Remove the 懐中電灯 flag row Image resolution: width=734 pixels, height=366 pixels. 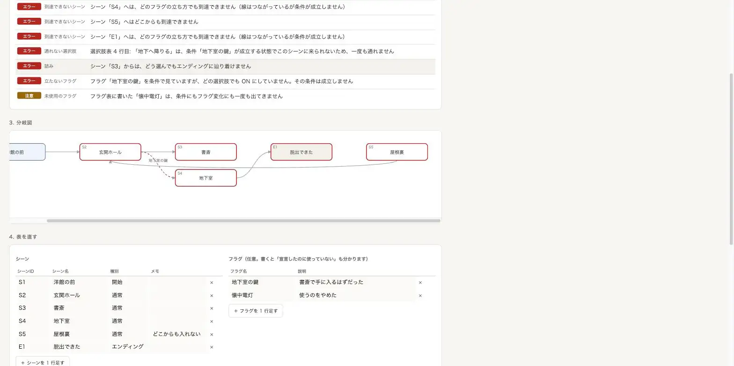click(x=420, y=296)
